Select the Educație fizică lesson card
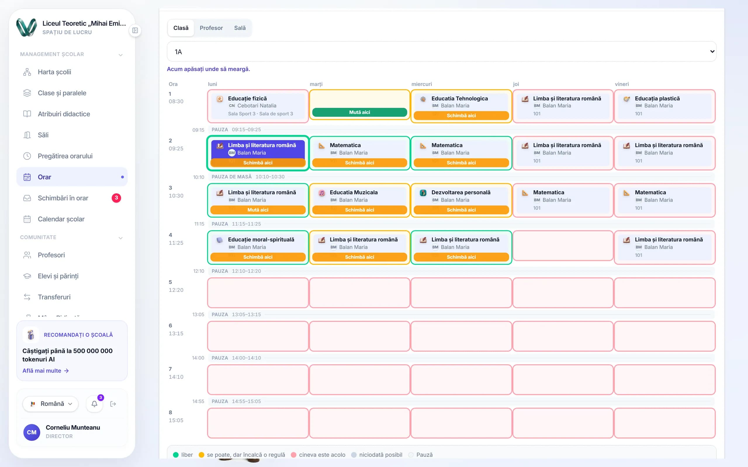 [258, 106]
